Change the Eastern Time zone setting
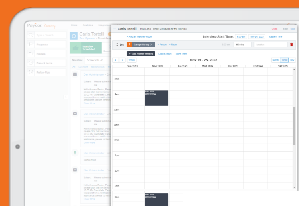 coord(276,37)
